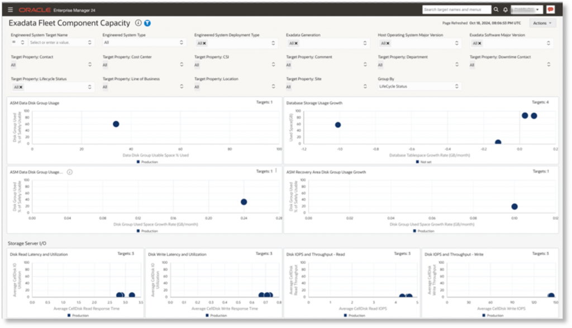Open the notifications bell

point(505,10)
